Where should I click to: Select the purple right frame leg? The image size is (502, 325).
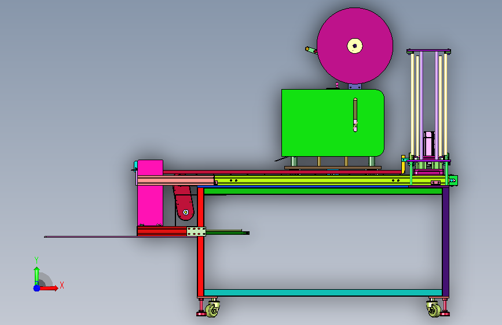pos(445,242)
